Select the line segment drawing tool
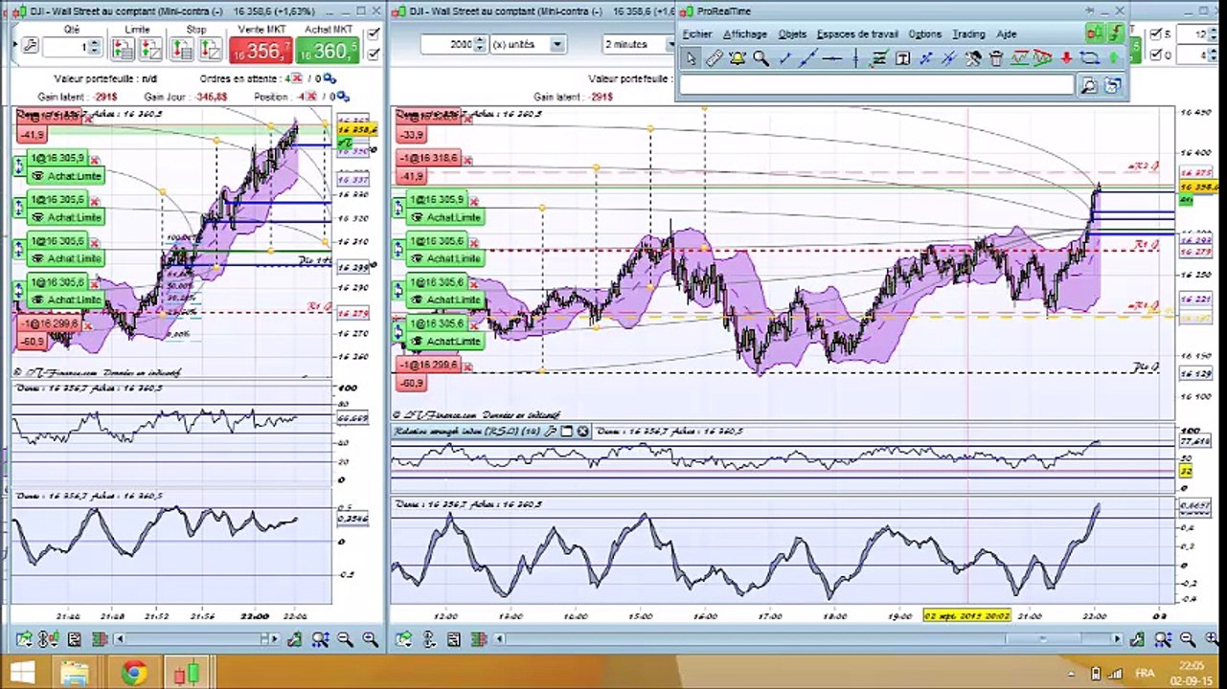 click(x=784, y=58)
